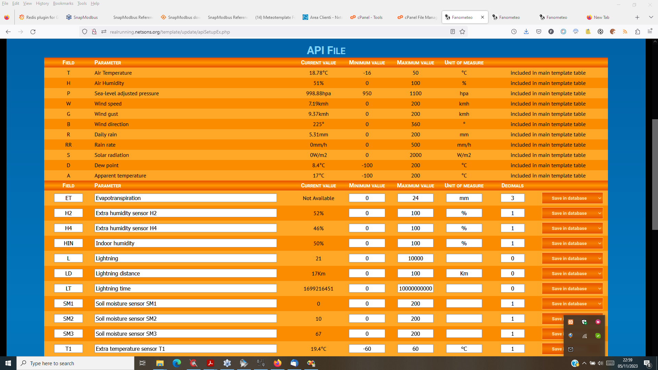This screenshot has height=370, width=658.
Task: Reload the current page
Action: 33,32
